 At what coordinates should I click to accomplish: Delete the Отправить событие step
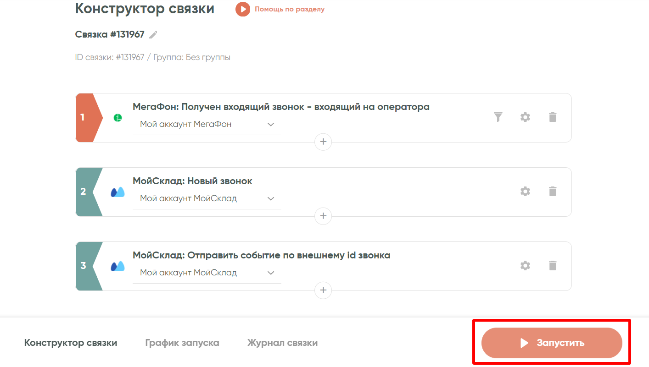(553, 266)
